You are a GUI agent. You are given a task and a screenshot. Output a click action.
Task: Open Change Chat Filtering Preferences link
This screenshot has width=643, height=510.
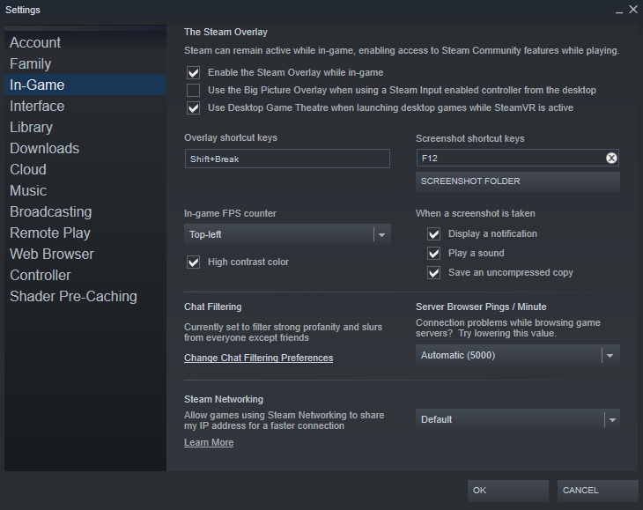pos(258,358)
